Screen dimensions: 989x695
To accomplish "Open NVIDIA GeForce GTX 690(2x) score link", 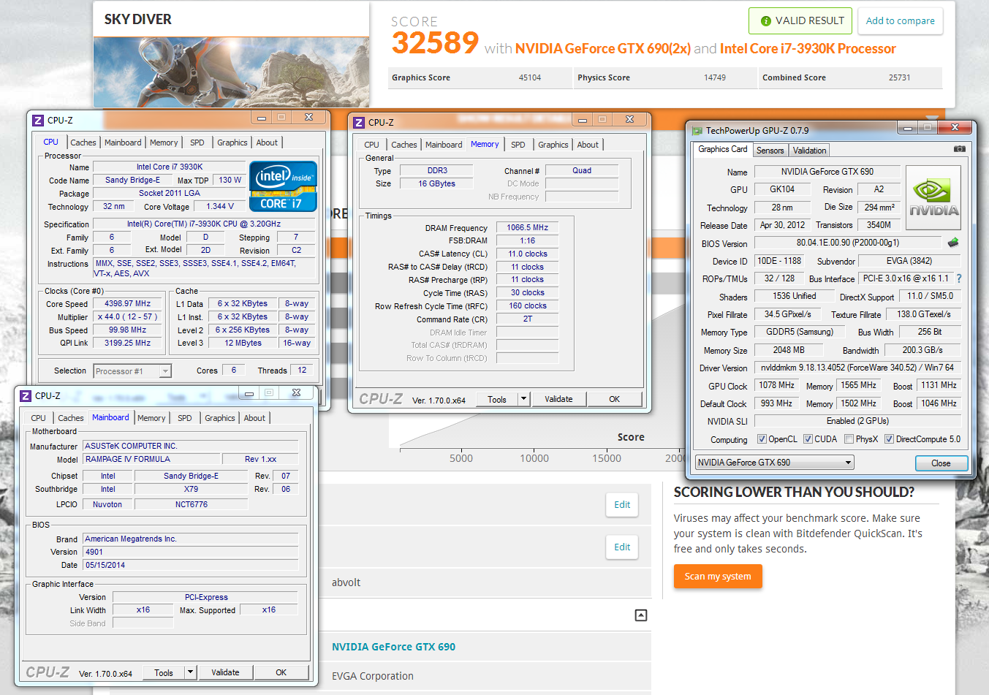I will 603,49.
